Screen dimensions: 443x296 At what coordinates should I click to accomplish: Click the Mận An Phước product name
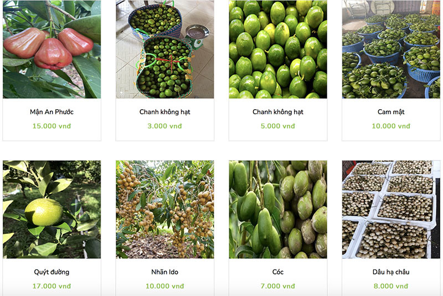tap(51, 112)
